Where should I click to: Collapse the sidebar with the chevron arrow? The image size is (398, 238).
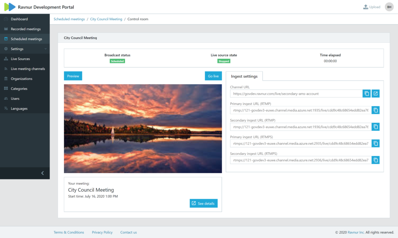pos(42,173)
